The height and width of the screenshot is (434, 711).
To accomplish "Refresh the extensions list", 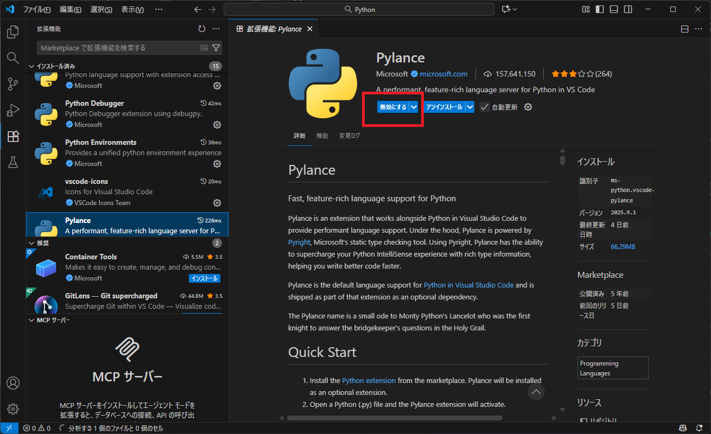I will (201, 29).
